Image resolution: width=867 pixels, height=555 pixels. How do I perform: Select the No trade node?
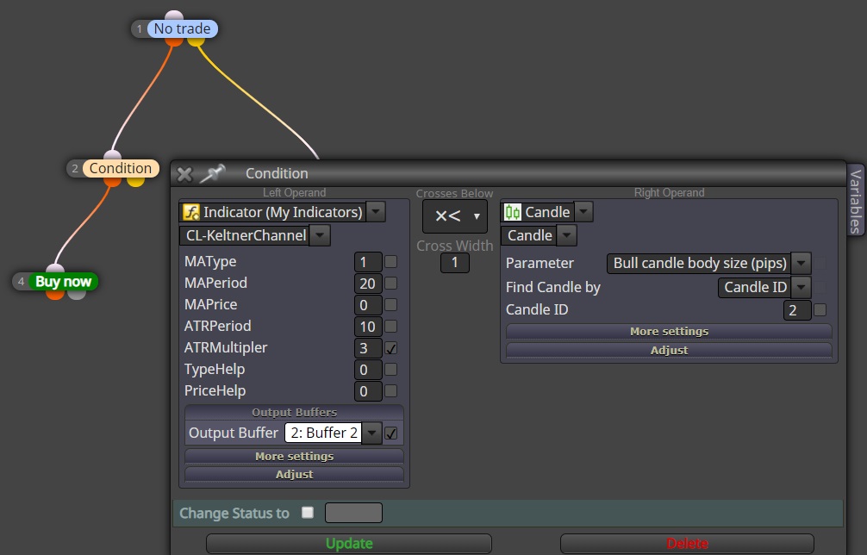coord(183,28)
